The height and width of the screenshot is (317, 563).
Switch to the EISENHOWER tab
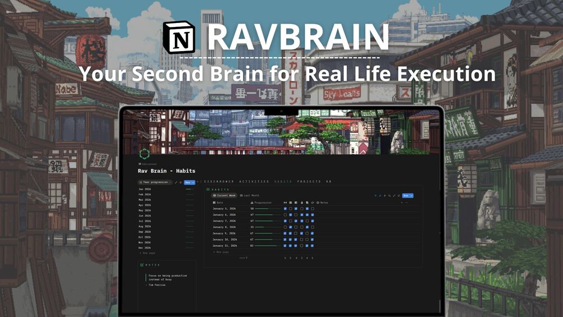[x=219, y=181]
